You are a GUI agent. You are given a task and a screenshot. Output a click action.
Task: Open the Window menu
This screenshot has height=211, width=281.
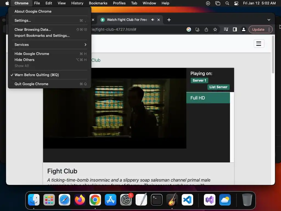click(149, 3)
